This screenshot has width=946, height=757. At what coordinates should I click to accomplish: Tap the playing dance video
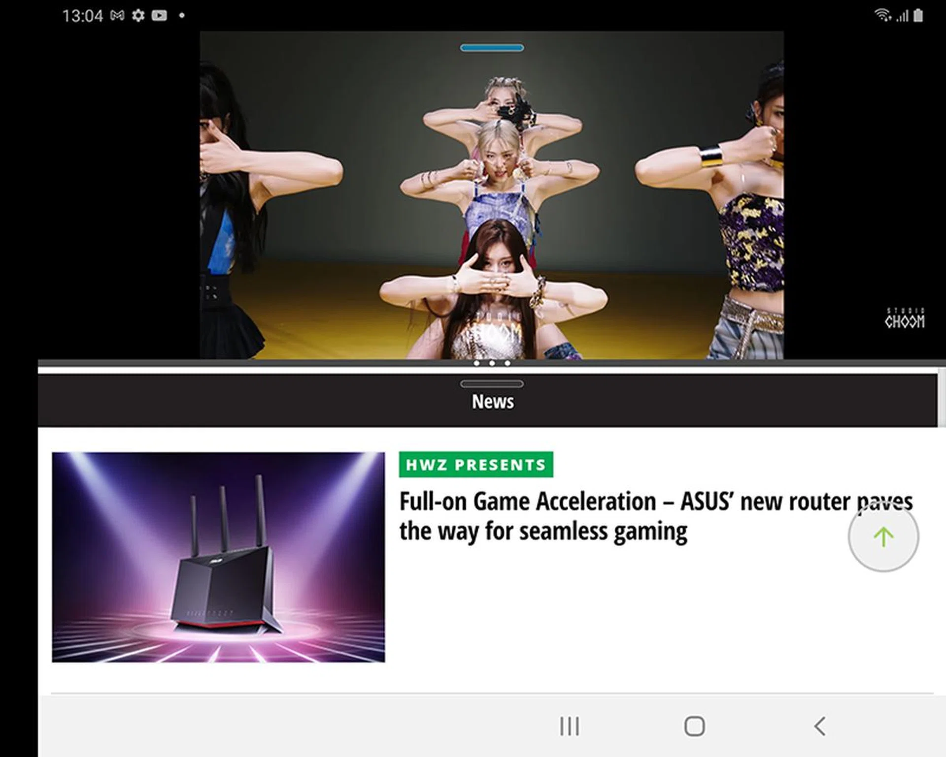click(492, 197)
